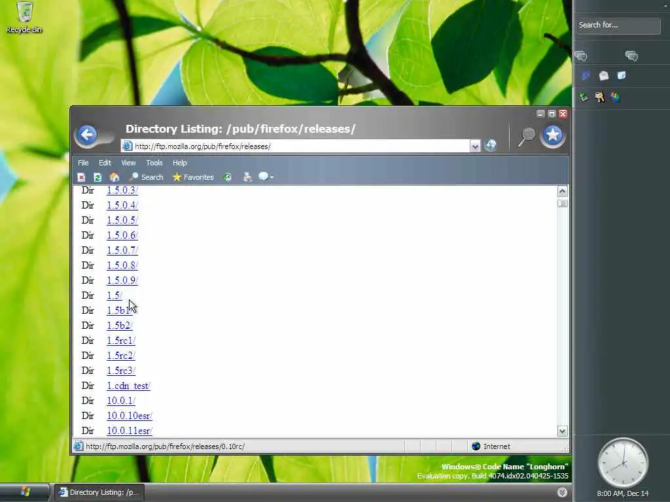
Task: Open the 1.5.0.6/ directory link
Action: 122,235
